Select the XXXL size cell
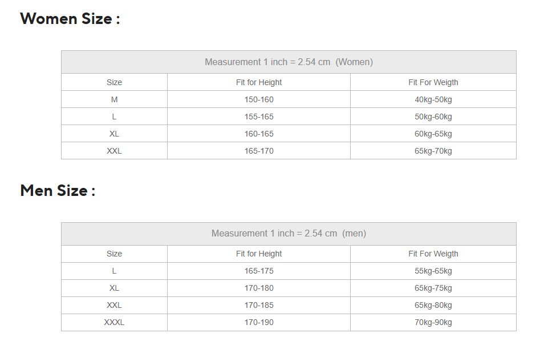This screenshot has height=337, width=540. click(x=114, y=322)
